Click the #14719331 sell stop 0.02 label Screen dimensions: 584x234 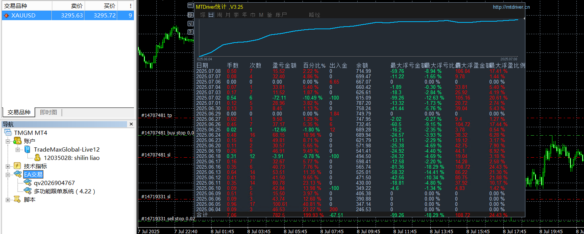(x=168, y=218)
